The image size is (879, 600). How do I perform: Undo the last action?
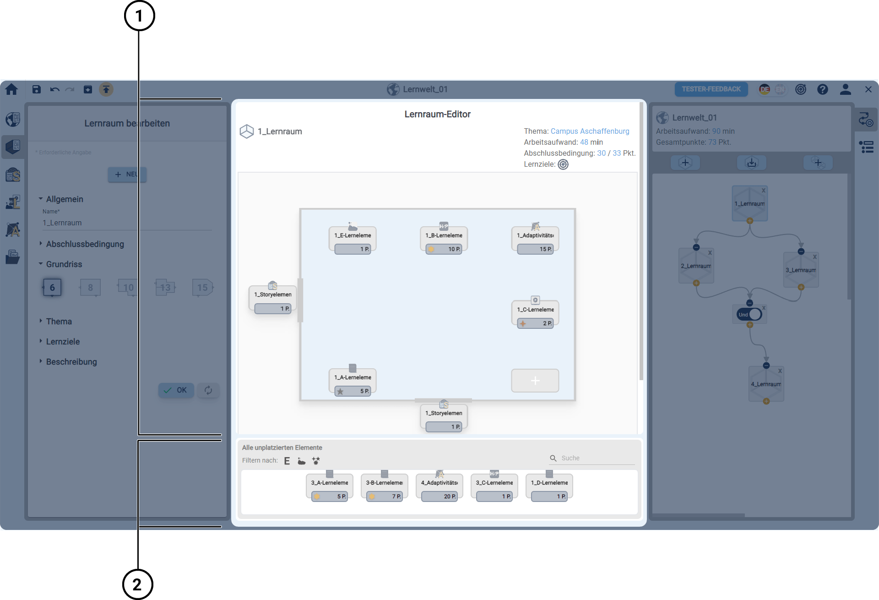tap(55, 89)
